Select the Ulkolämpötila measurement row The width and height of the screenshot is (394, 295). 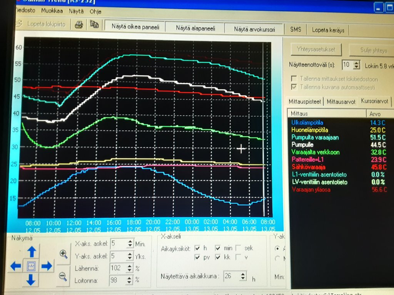[x=339, y=123]
